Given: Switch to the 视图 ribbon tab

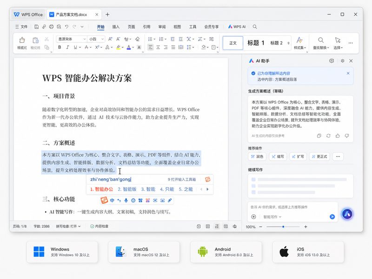Looking at the screenshot, I should click(x=177, y=27).
